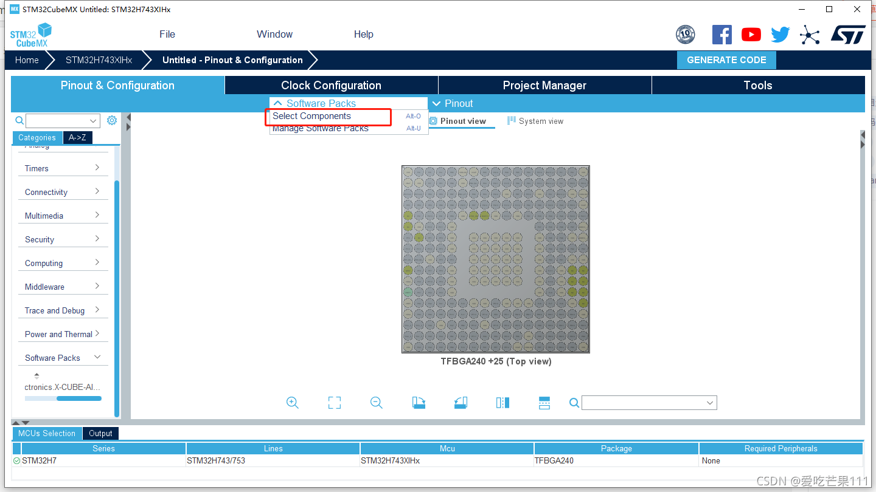876x492 pixels.
Task: Click the category search magnifier icon
Action: coord(19,121)
